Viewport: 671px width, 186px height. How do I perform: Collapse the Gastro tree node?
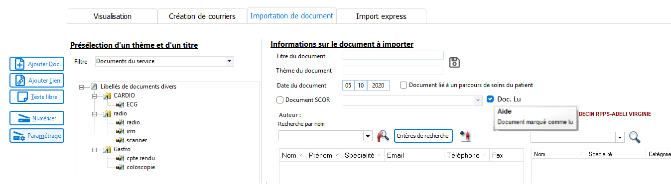tap(95, 149)
